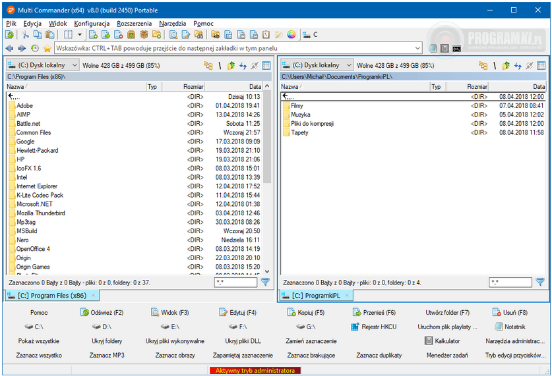Click right panel filter funnel icon
The height and width of the screenshot is (376, 552).
pyautogui.click(x=539, y=282)
